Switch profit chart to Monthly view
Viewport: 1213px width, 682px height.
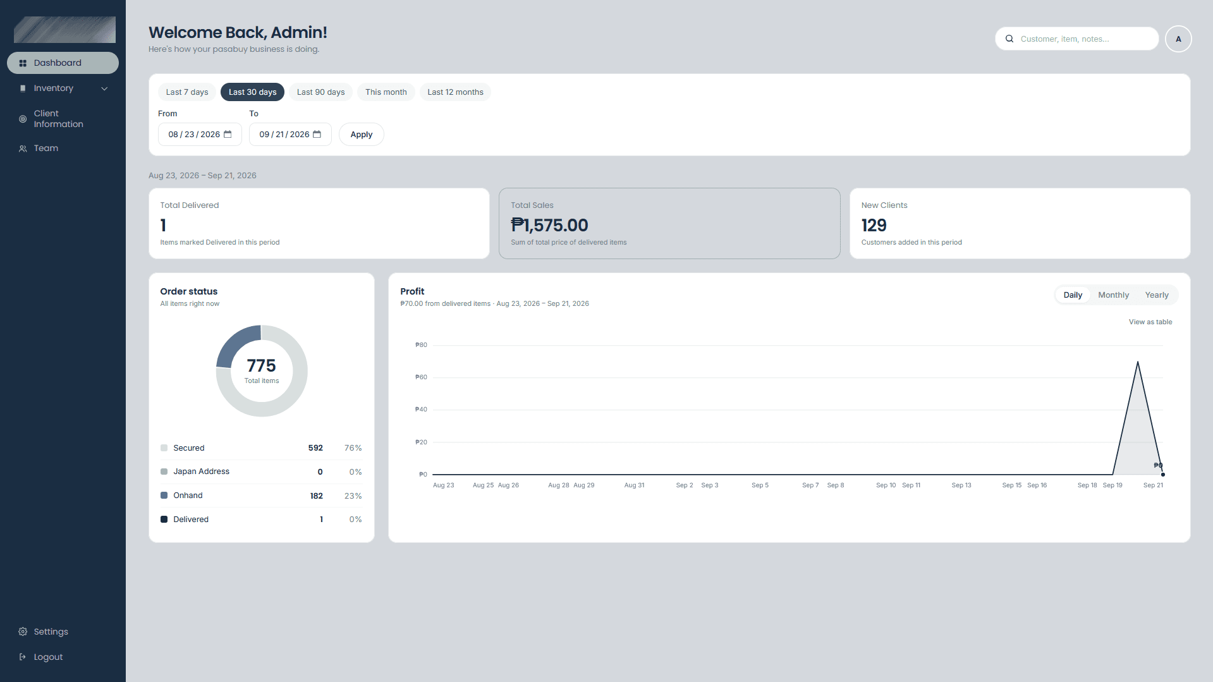[1113, 295]
